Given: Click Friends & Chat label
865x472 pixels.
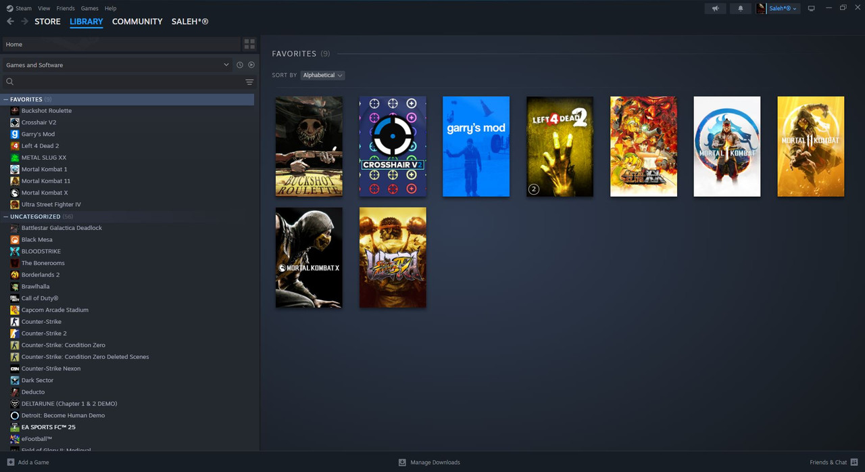Looking at the screenshot, I should coord(828,463).
